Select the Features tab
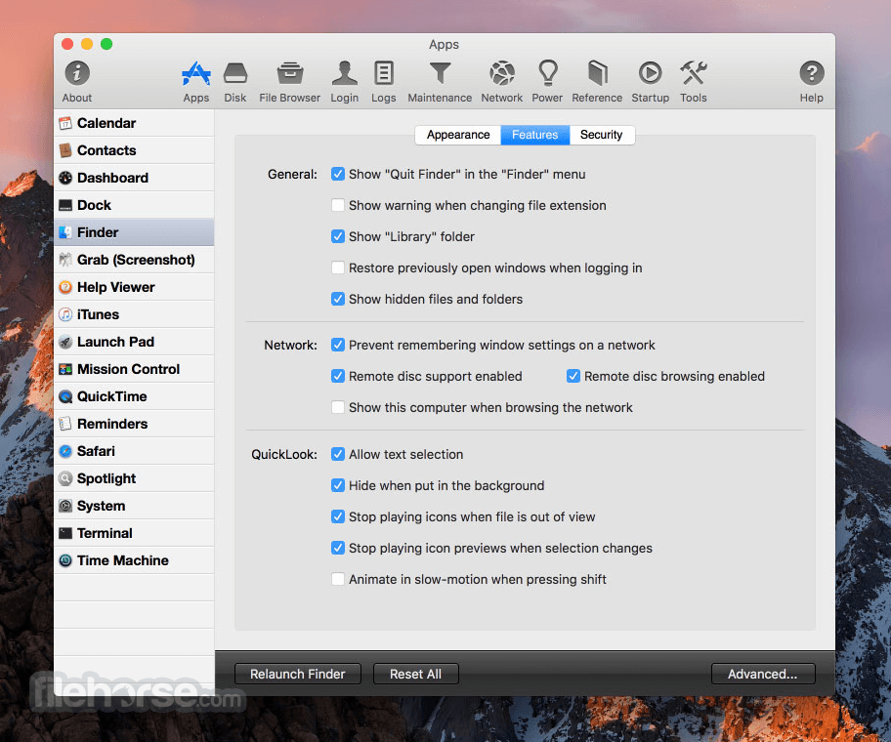Screen dimensions: 891x742 coord(534,135)
